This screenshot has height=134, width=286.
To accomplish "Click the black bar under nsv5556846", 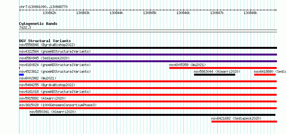I will pos(148,48).
